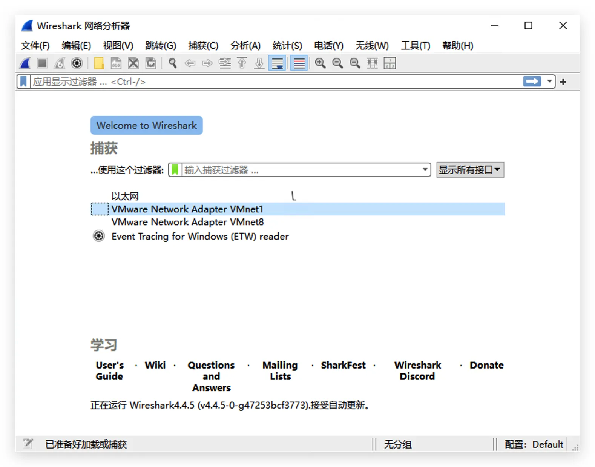Click the gear icon beside ETW reader

[x=99, y=236]
